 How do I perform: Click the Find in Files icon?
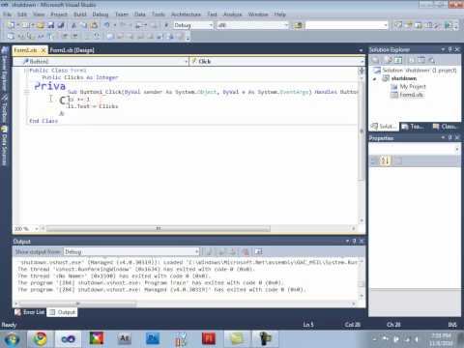pyautogui.click(x=299, y=25)
